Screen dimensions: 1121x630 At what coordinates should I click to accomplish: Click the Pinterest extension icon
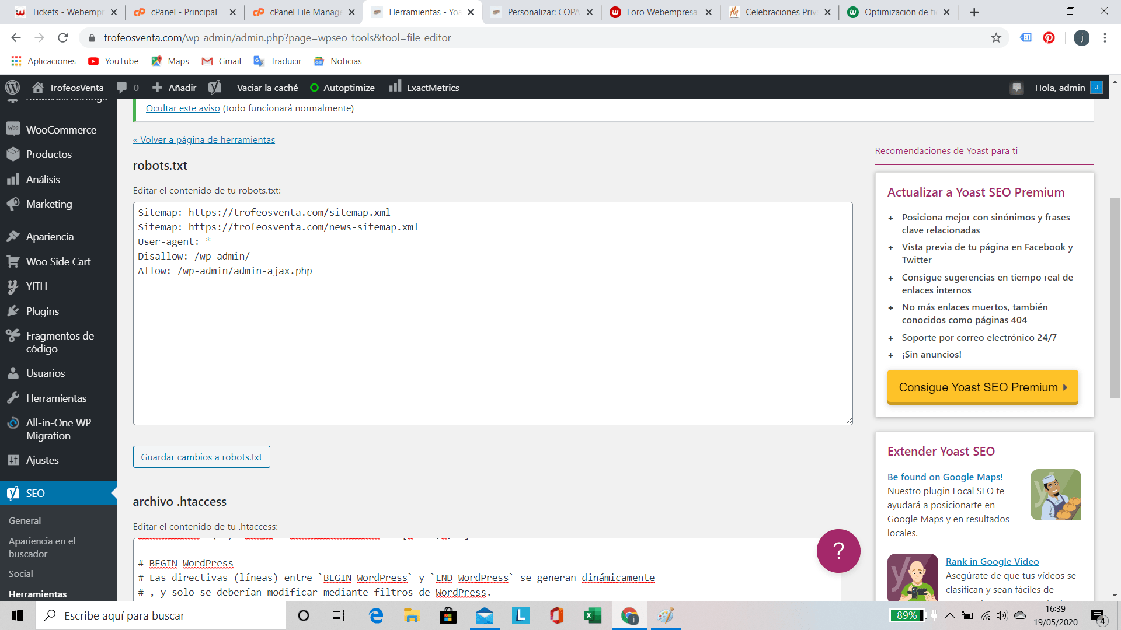[x=1049, y=38]
